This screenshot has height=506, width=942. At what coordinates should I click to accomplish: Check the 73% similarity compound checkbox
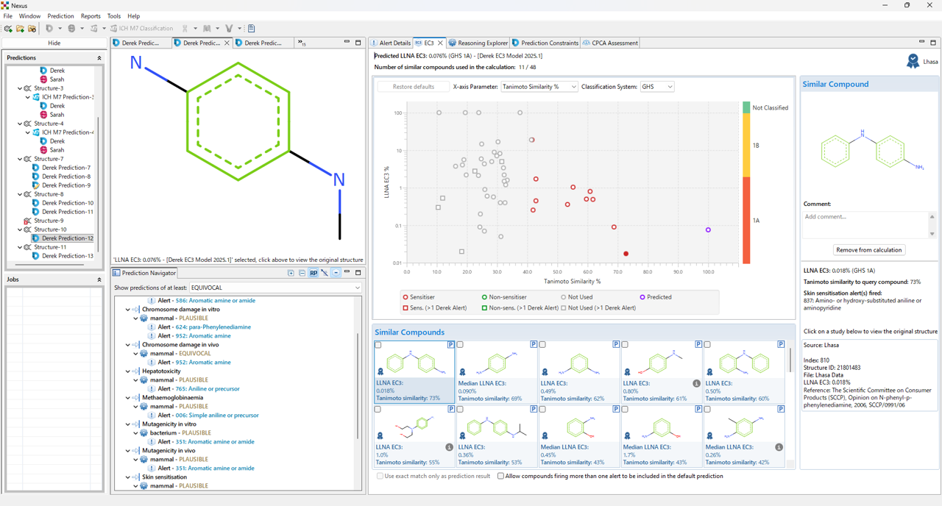[x=378, y=344]
